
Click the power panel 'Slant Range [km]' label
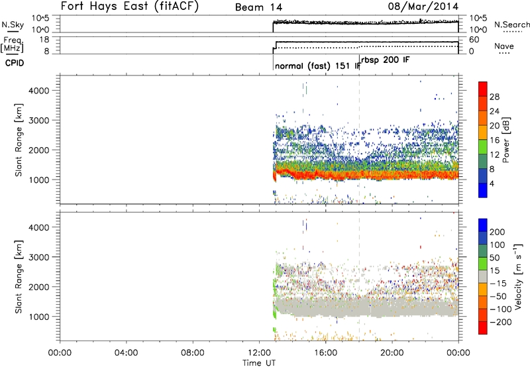(19, 140)
